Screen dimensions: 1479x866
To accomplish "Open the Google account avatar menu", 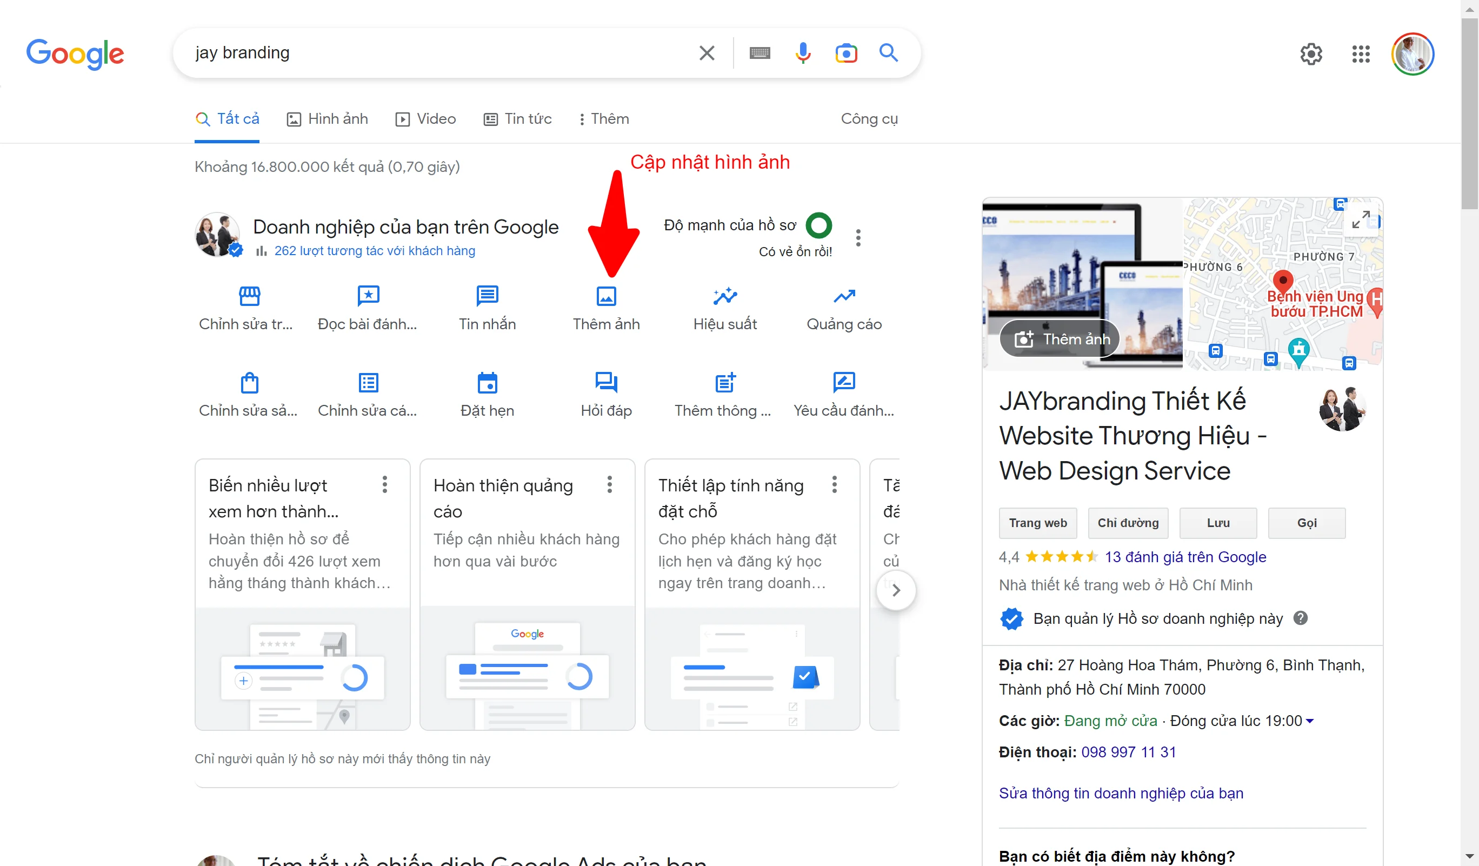I will [x=1413, y=54].
